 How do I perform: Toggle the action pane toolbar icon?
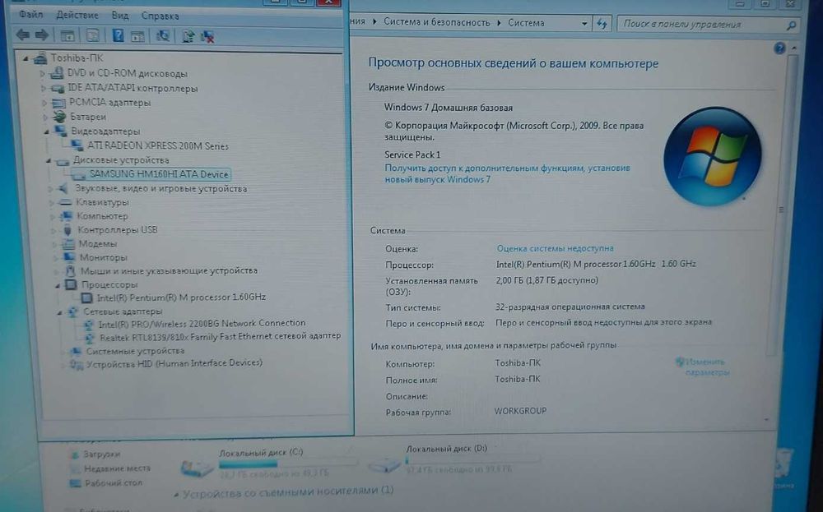[137, 36]
